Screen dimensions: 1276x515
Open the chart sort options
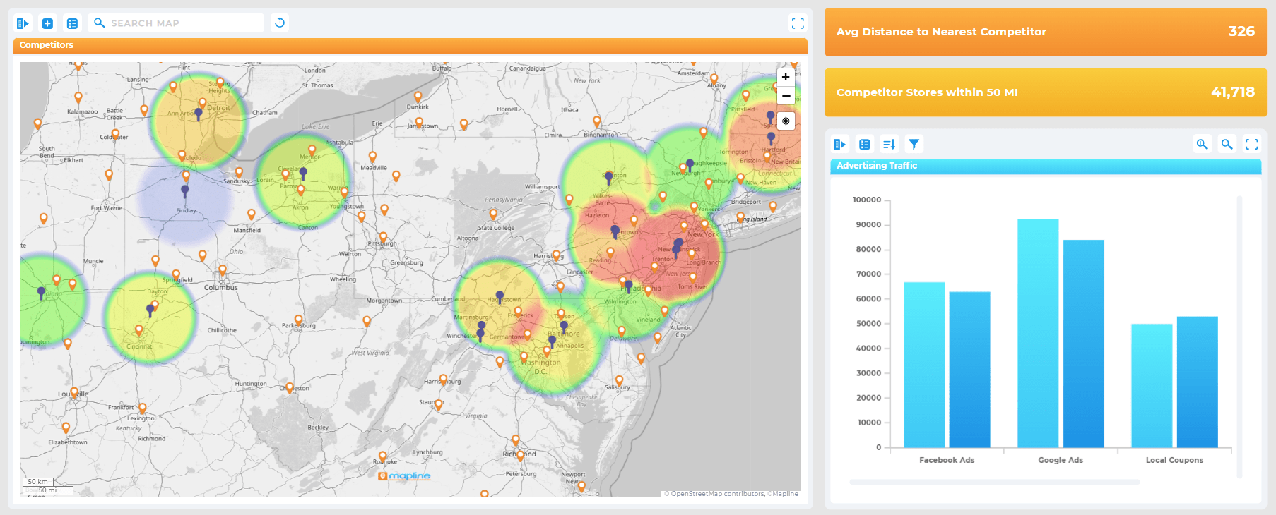[889, 145]
